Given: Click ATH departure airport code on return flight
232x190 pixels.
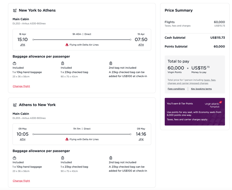Looking at the screenshot, I should (23, 139).
